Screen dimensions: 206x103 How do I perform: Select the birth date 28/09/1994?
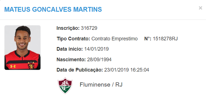(x=99, y=60)
